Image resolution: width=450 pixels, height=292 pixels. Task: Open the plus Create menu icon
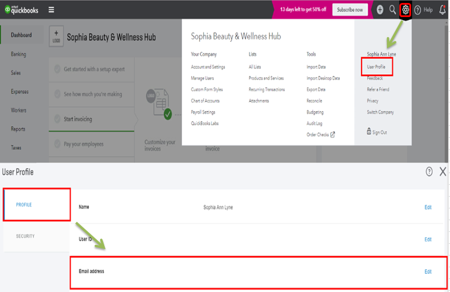tap(380, 10)
